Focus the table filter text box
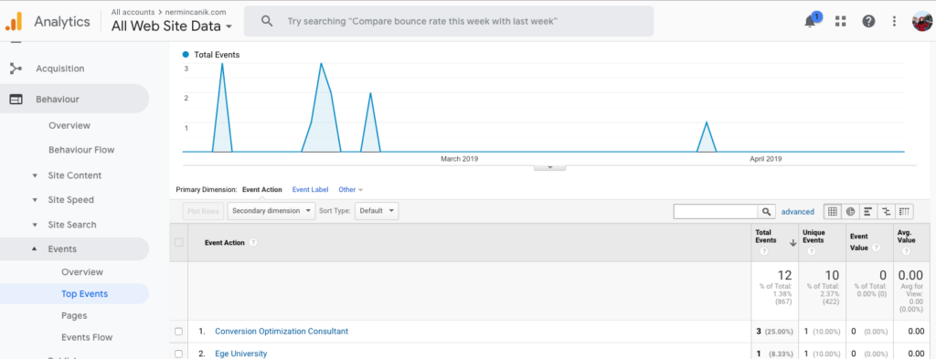The height and width of the screenshot is (359, 936). click(x=716, y=211)
